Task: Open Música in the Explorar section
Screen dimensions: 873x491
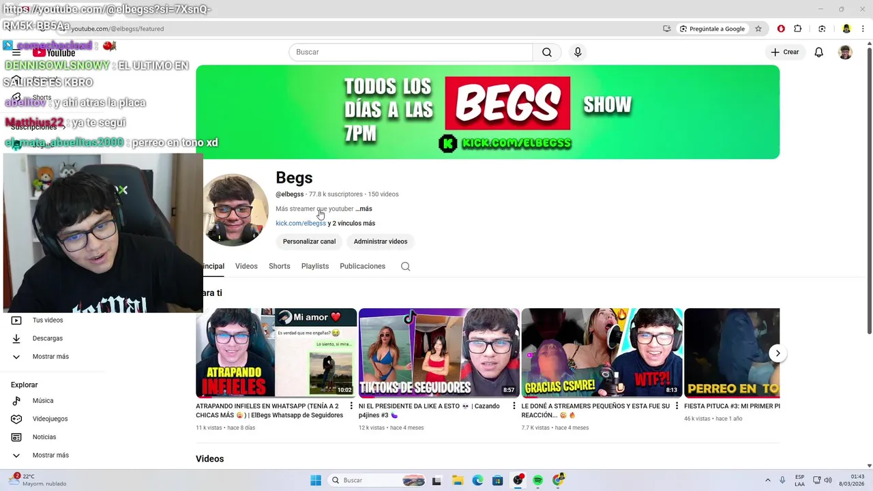Action: [43, 401]
